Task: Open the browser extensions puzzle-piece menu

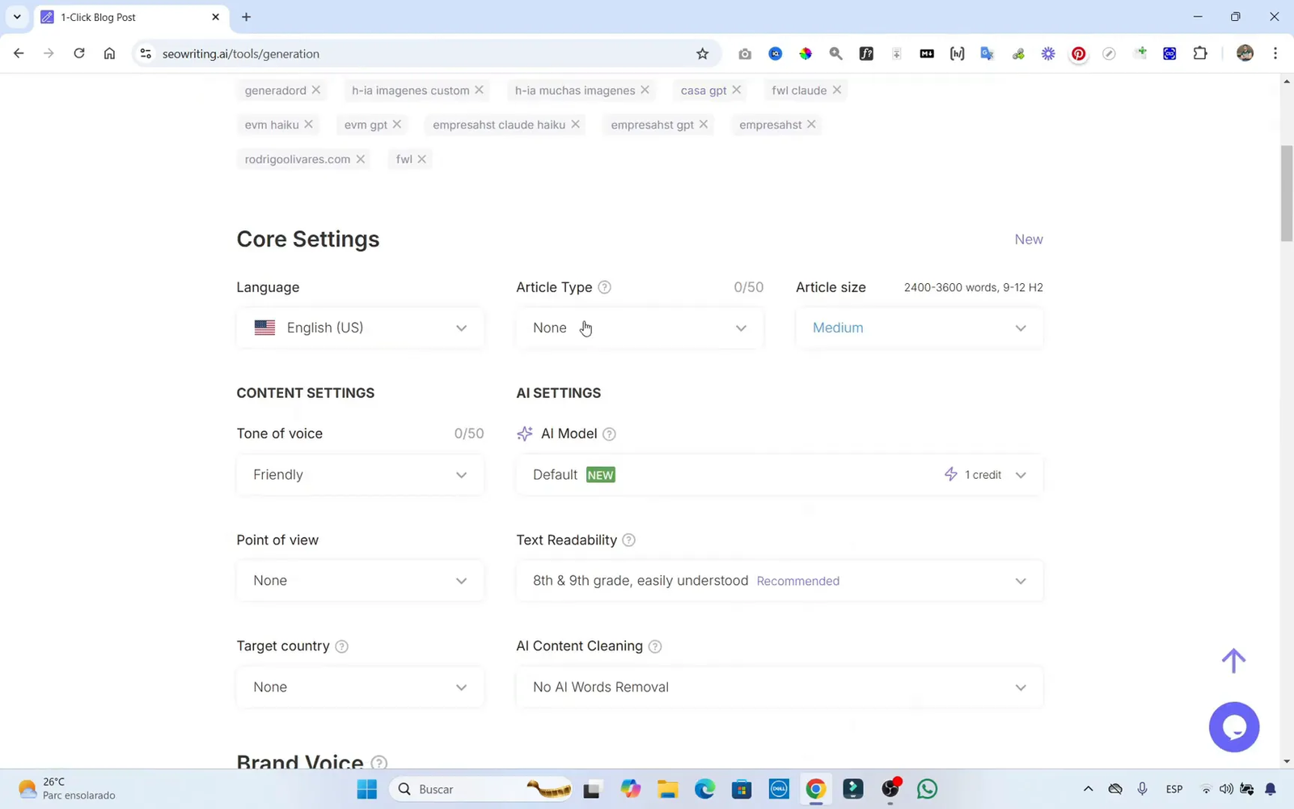Action: tap(1200, 53)
